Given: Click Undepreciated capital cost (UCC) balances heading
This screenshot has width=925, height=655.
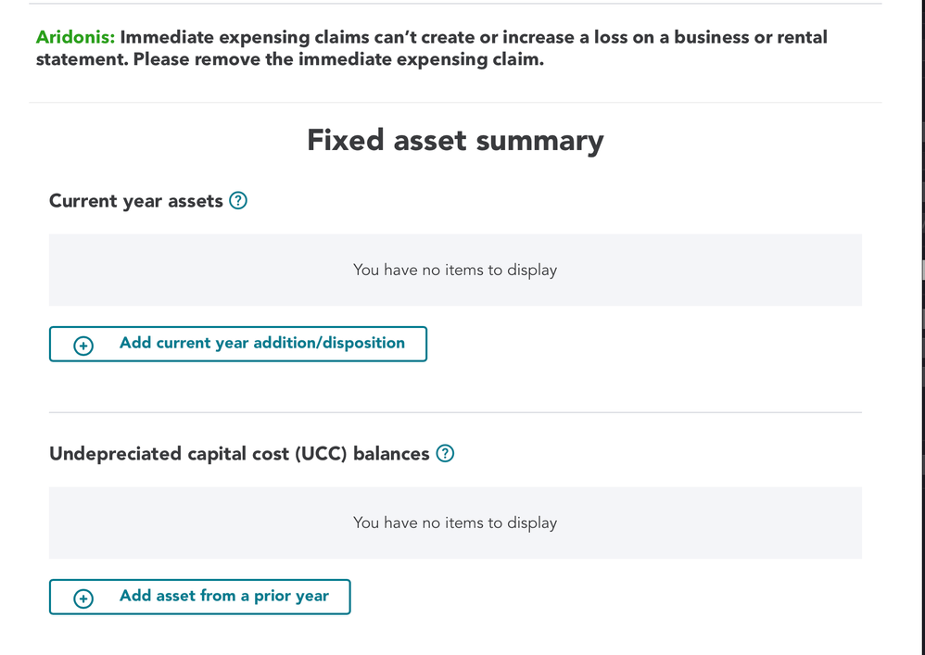Looking at the screenshot, I should tap(239, 453).
